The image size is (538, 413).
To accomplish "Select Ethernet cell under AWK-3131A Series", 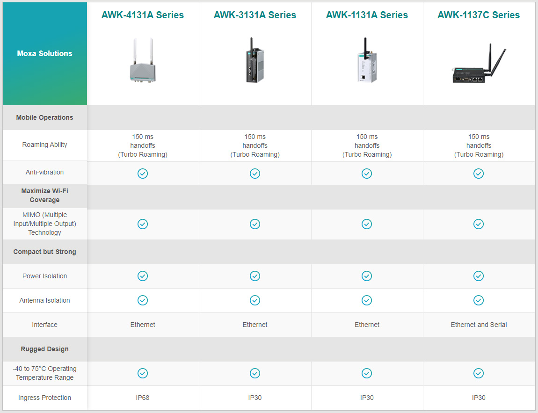I will (255, 325).
